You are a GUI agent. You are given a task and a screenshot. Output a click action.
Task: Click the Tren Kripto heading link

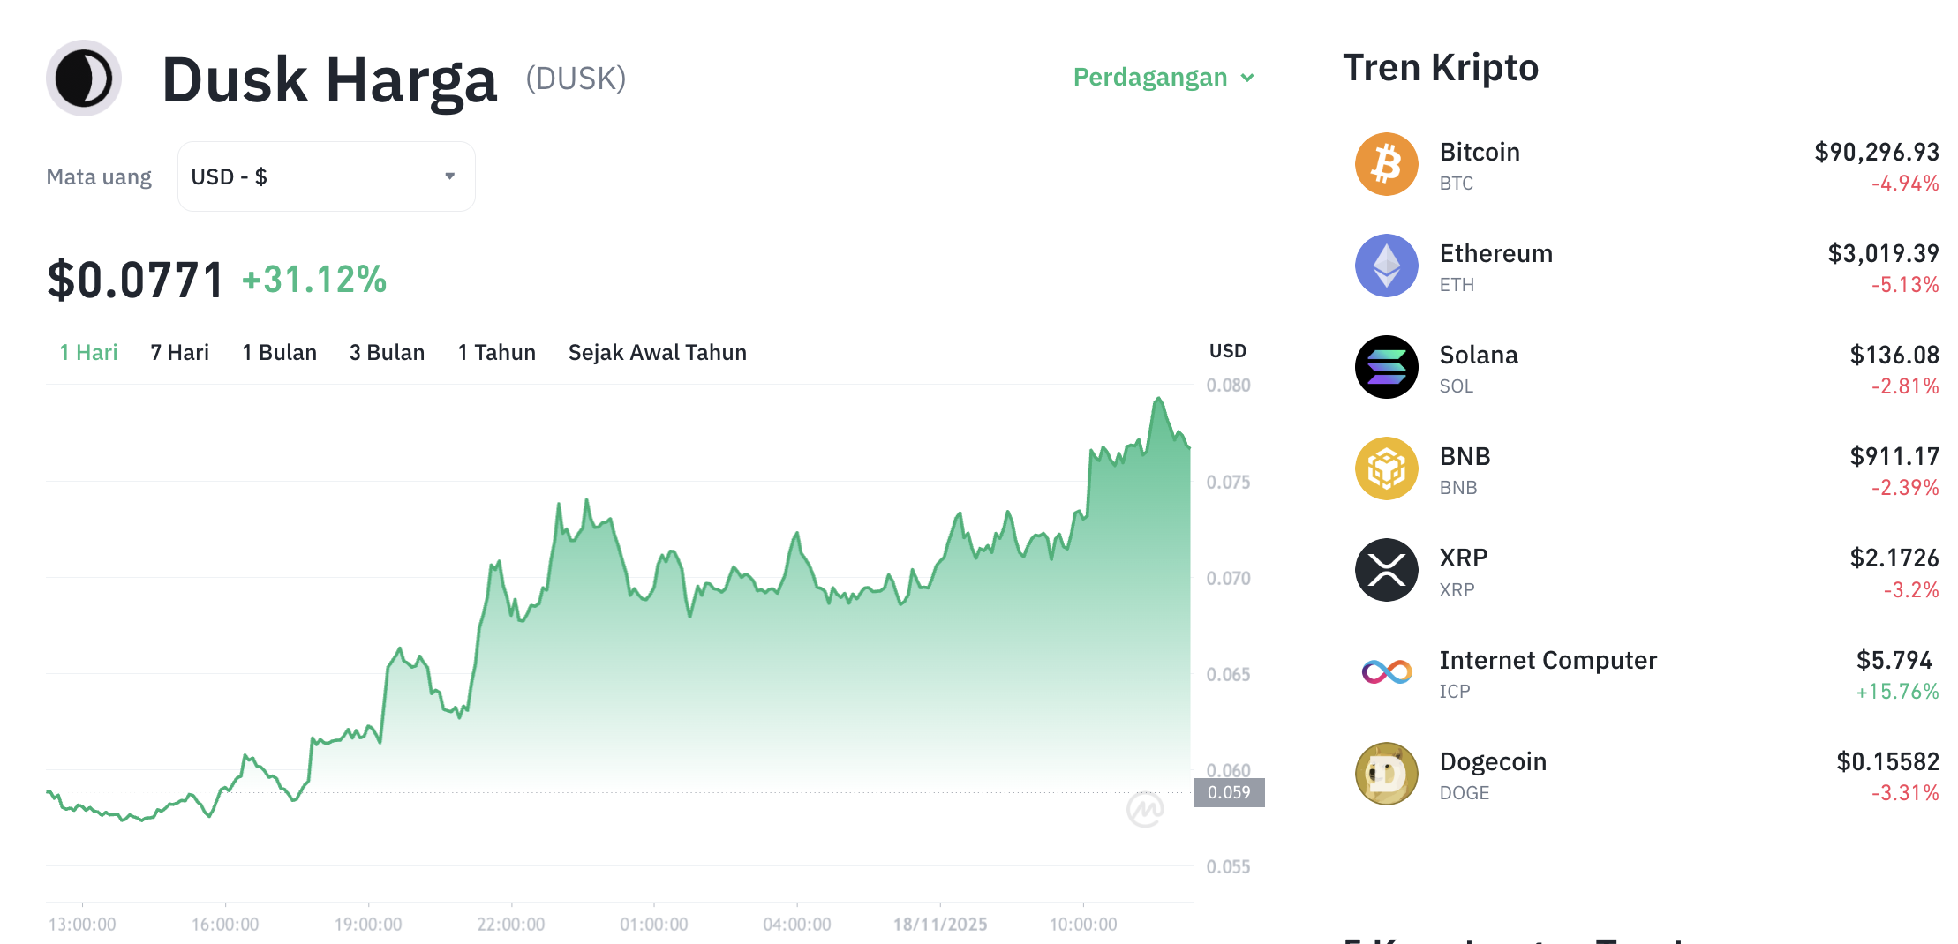tap(1441, 67)
